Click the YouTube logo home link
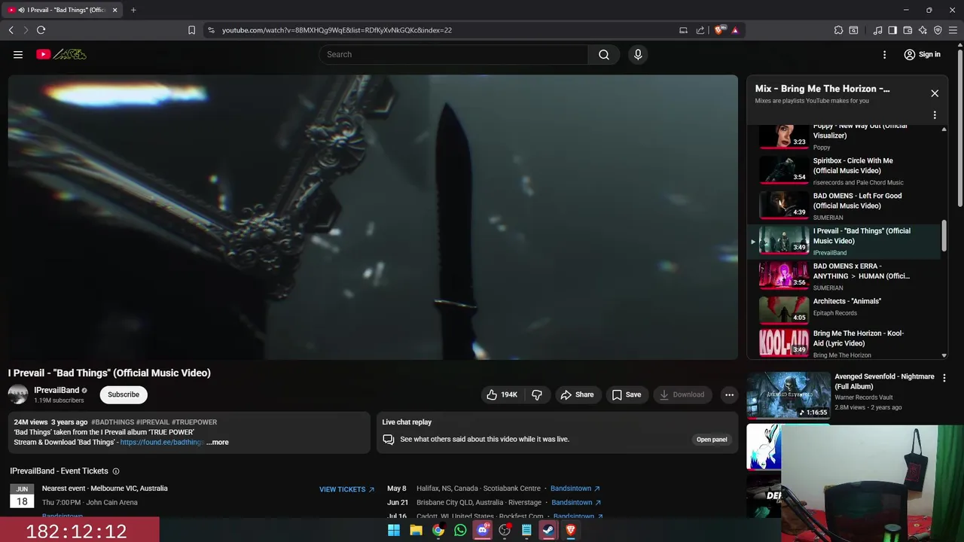The width and height of the screenshot is (964, 542). [x=61, y=54]
